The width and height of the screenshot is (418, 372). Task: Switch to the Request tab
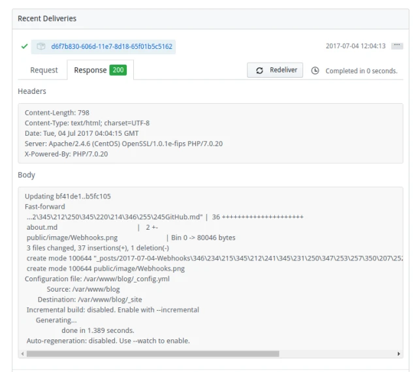tap(44, 70)
